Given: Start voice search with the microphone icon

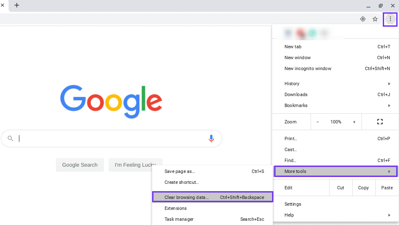Looking at the screenshot, I should click(211, 139).
